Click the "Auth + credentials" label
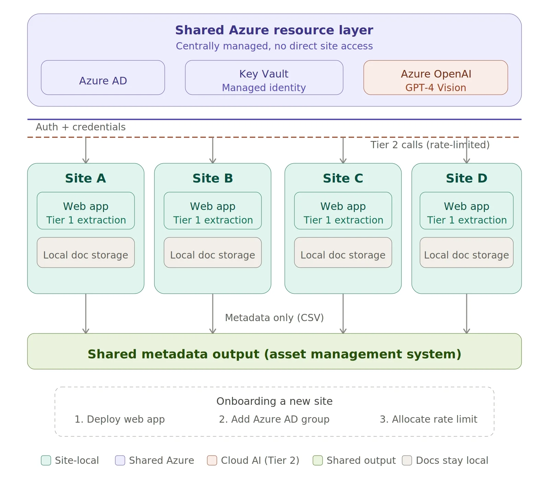The width and height of the screenshot is (549, 494). coord(81,127)
